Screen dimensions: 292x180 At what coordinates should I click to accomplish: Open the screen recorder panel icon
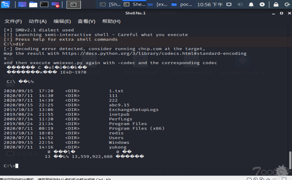[55, 5]
